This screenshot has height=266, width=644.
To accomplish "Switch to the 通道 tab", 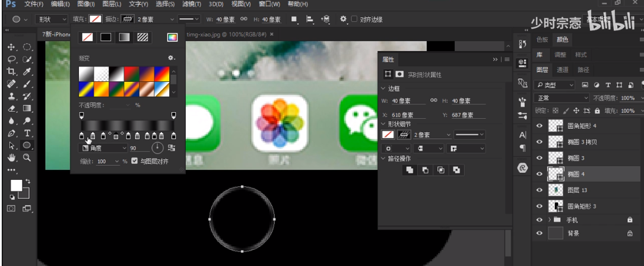I will 562,70.
